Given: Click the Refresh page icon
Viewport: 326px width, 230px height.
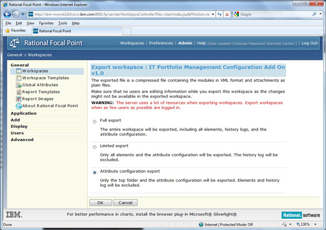Looking at the screenshot, I should coord(219,15).
